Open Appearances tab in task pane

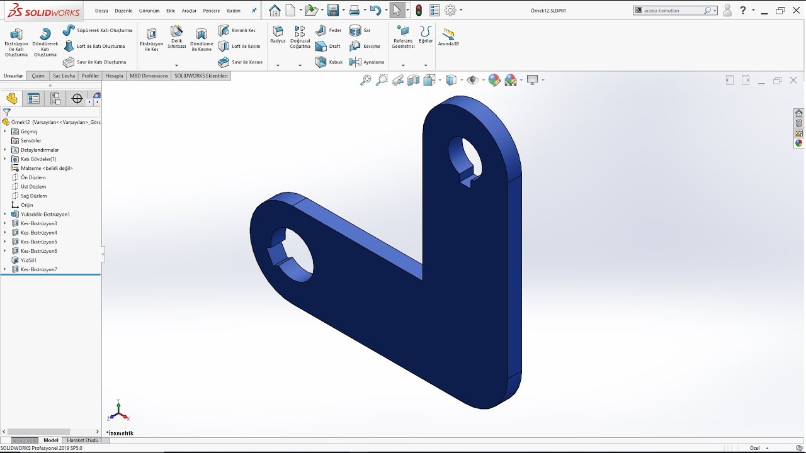pos(798,143)
